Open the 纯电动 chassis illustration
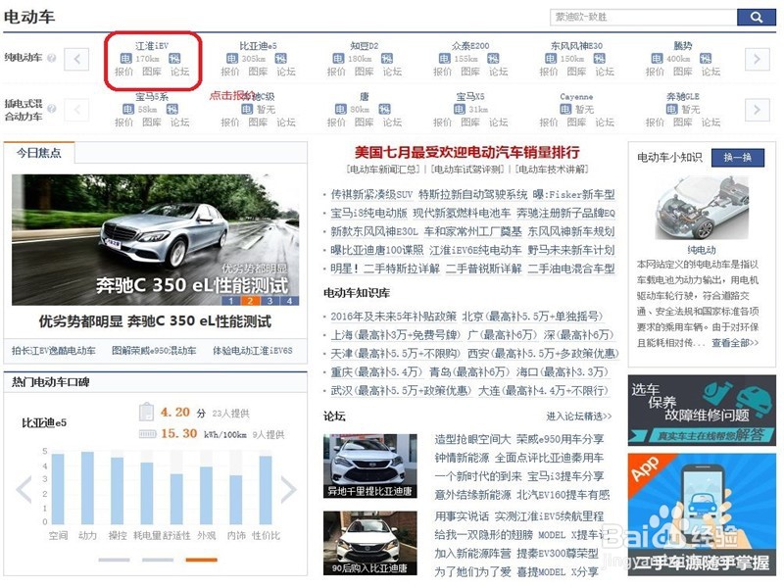The image size is (784, 588). (x=702, y=209)
